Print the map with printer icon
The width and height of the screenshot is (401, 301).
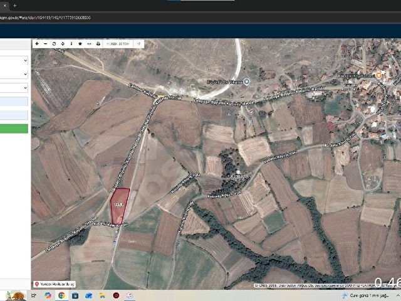pos(98,44)
